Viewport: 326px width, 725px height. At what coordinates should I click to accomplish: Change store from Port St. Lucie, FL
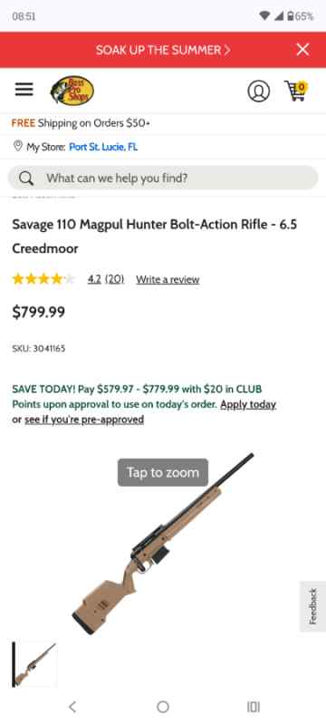tap(103, 147)
